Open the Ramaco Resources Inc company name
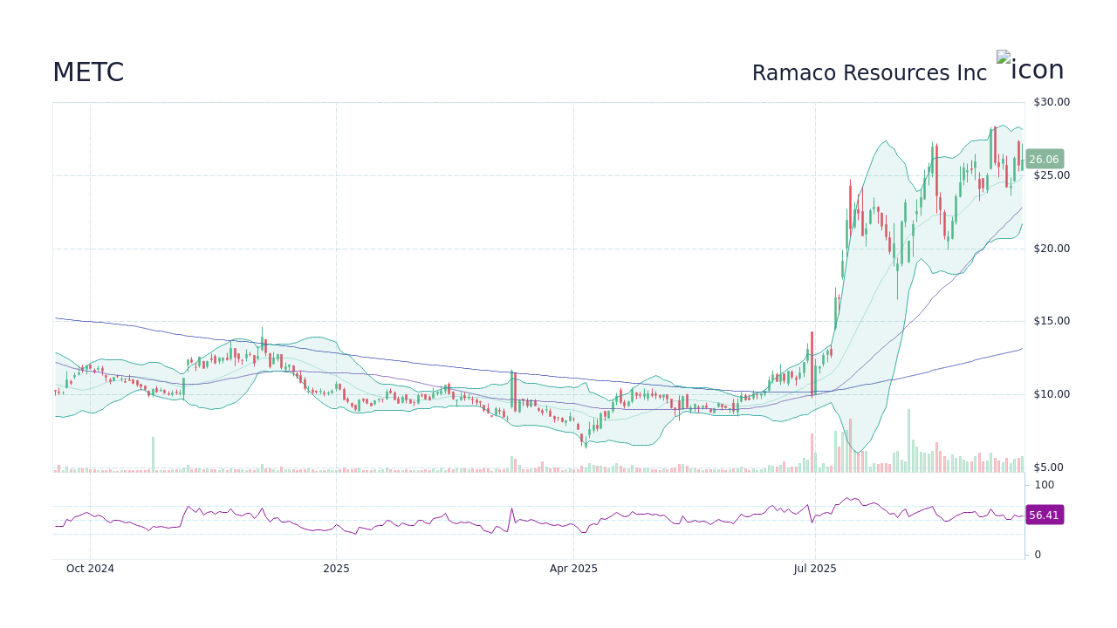The width and height of the screenshot is (1117, 628). coord(869,72)
